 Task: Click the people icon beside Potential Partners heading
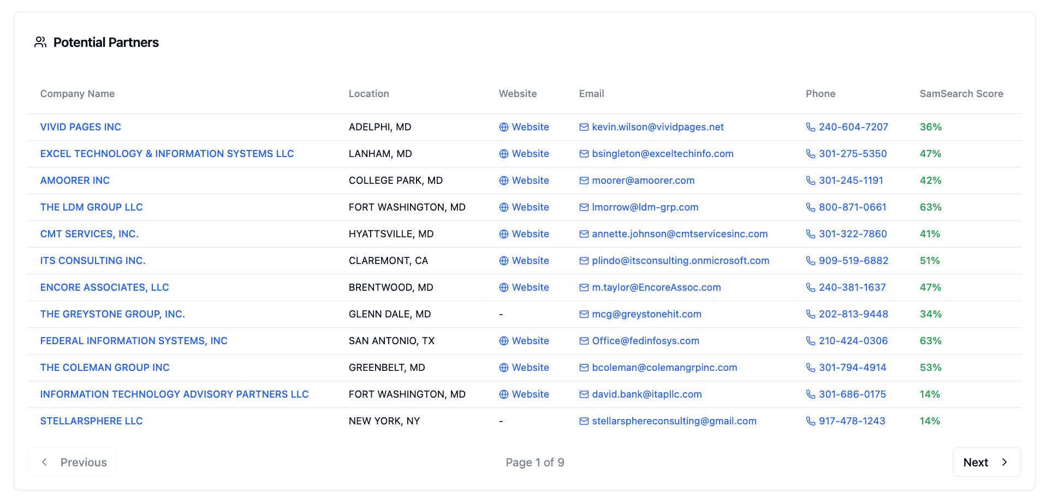[40, 43]
